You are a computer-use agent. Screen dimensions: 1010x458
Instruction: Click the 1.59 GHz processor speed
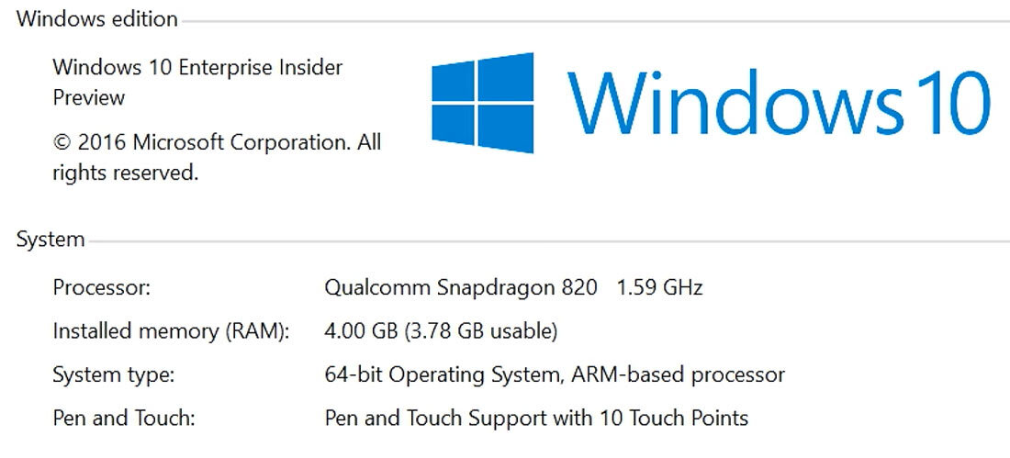pos(659,287)
